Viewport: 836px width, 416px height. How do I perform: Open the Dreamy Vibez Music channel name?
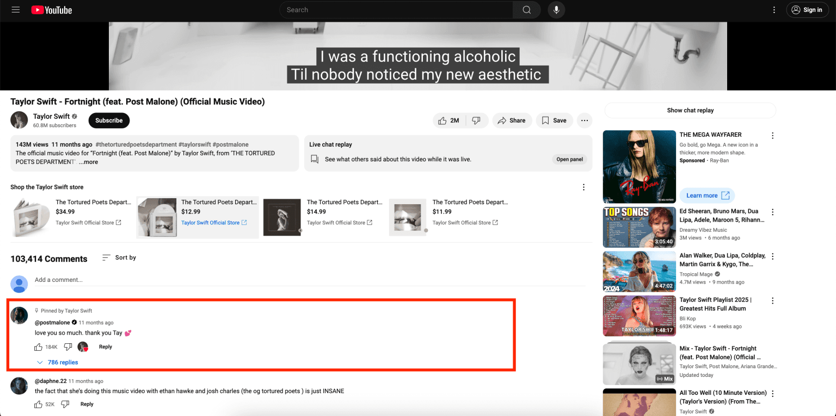coord(703,230)
